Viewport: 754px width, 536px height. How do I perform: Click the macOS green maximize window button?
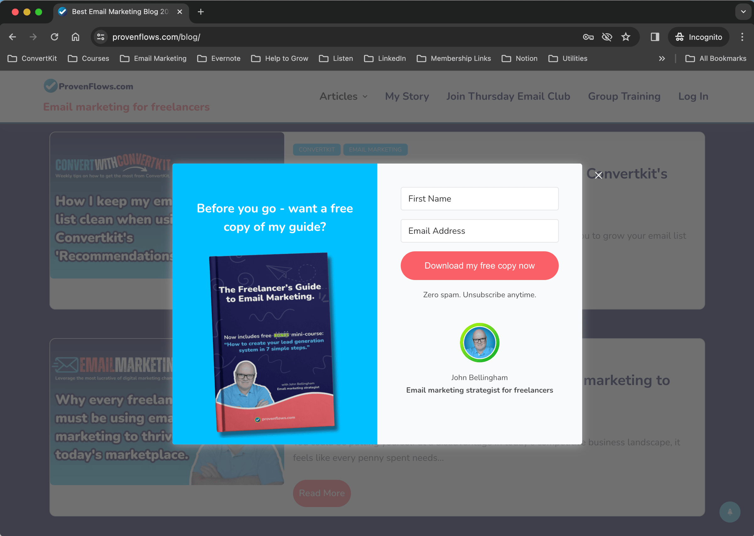click(39, 12)
